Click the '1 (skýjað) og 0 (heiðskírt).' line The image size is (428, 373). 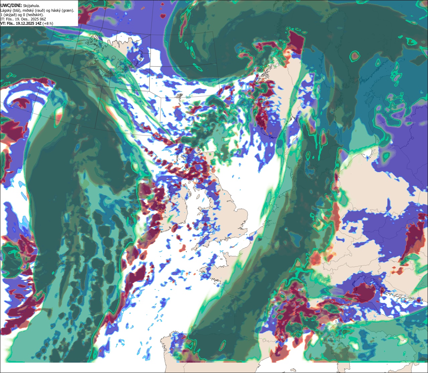click(22, 15)
